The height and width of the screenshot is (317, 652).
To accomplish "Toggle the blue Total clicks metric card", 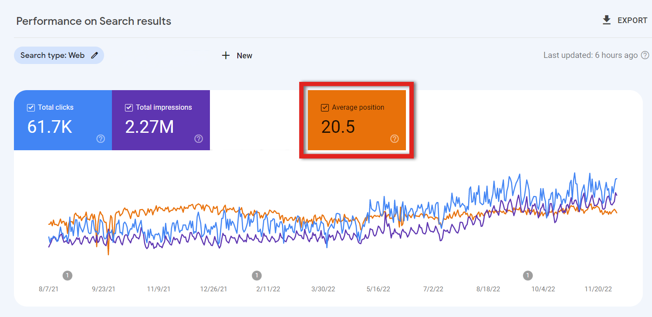I will point(62,120).
